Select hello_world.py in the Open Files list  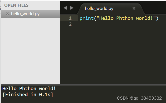point(31,14)
